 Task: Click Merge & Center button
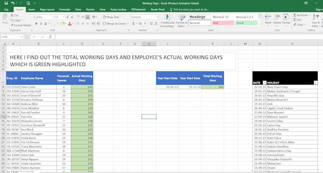(x=114, y=24)
